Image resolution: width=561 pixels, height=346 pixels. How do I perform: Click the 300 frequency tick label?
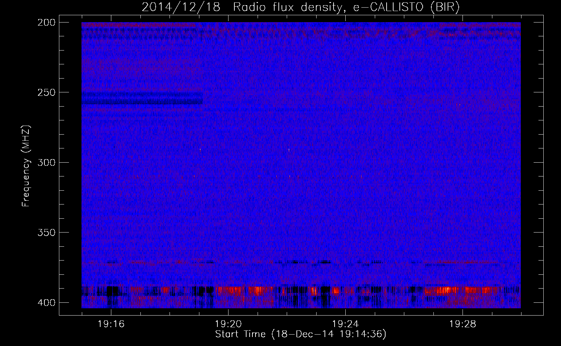[46, 162]
